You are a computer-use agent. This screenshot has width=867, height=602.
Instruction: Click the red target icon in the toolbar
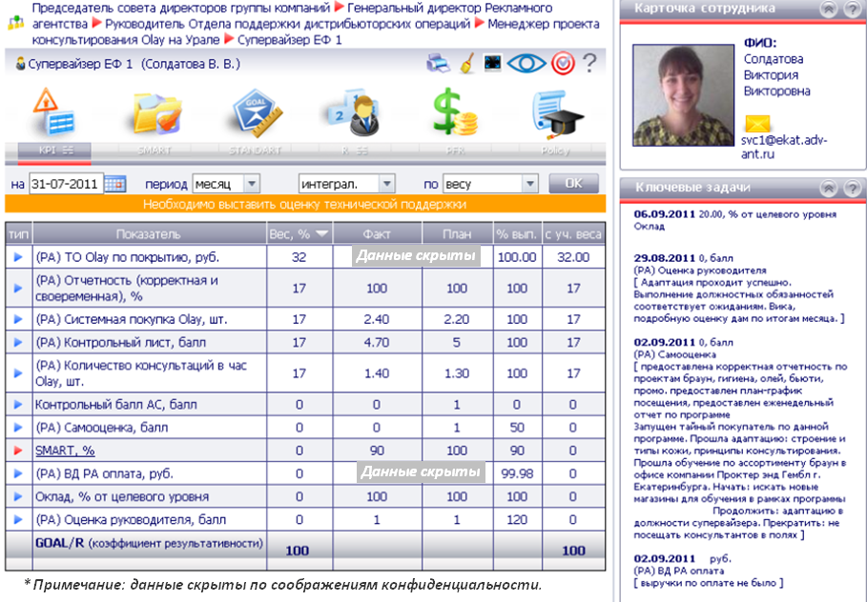click(x=563, y=64)
